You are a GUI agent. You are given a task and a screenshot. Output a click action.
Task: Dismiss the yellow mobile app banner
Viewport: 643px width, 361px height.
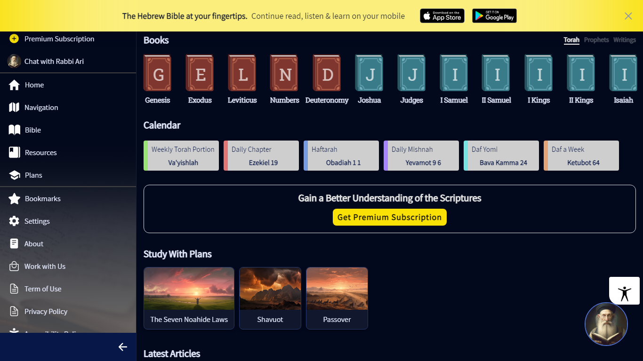[628, 16]
